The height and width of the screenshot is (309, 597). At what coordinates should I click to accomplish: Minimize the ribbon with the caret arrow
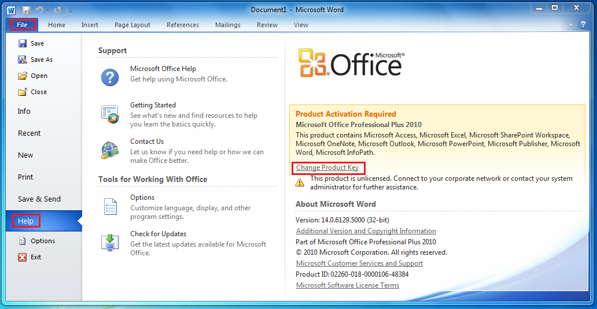click(570, 25)
